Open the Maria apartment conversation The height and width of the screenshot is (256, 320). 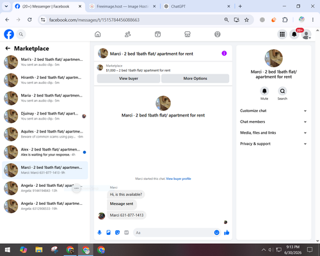click(x=45, y=98)
